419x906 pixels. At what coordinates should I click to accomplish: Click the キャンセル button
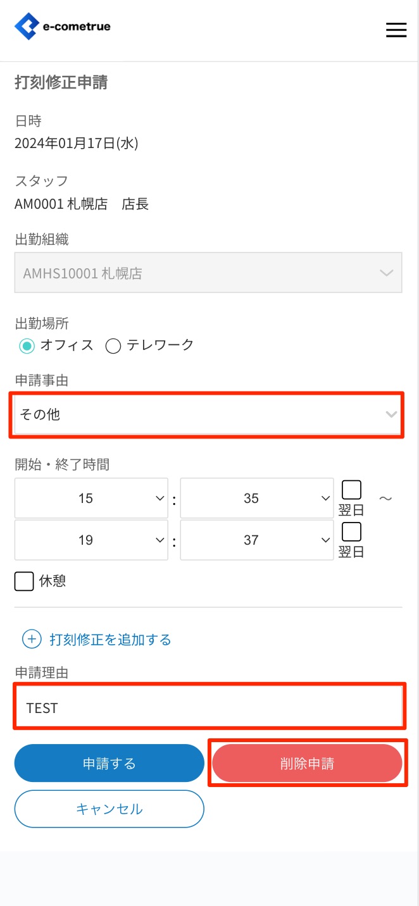pyautogui.click(x=109, y=809)
